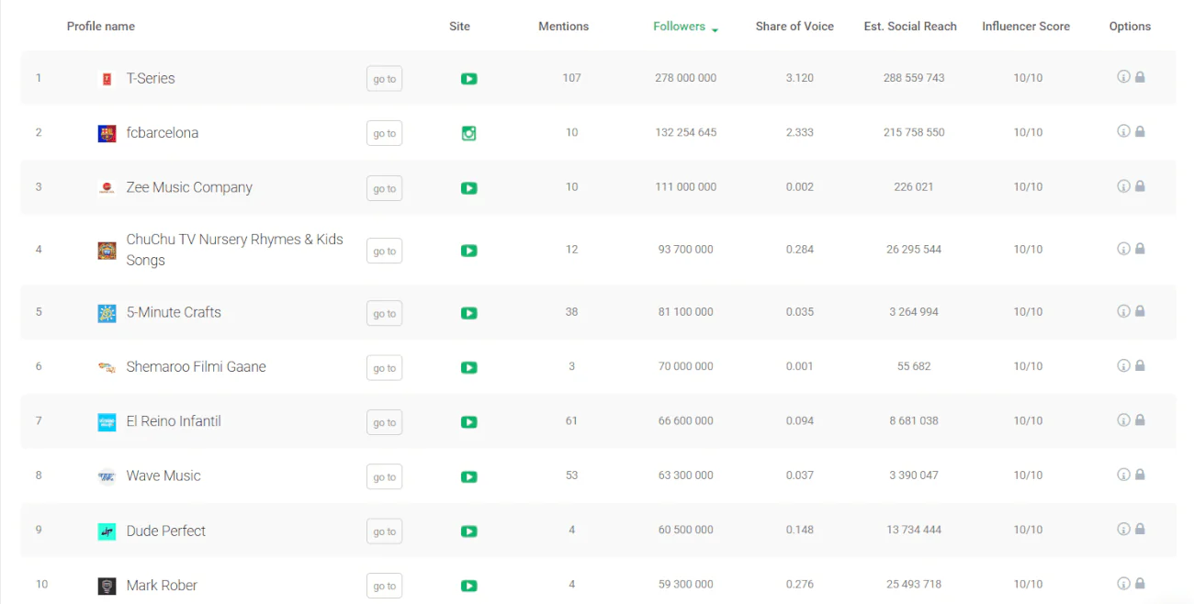Click lock icon in Wave Music row
This screenshot has width=1194, height=604.
(1140, 475)
